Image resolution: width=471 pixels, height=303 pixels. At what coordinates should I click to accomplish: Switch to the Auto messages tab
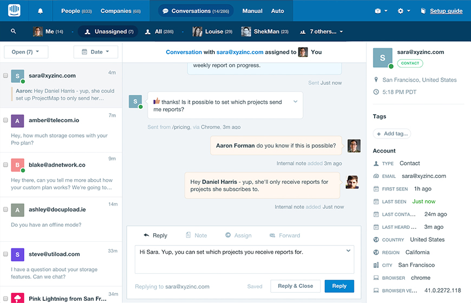278,11
